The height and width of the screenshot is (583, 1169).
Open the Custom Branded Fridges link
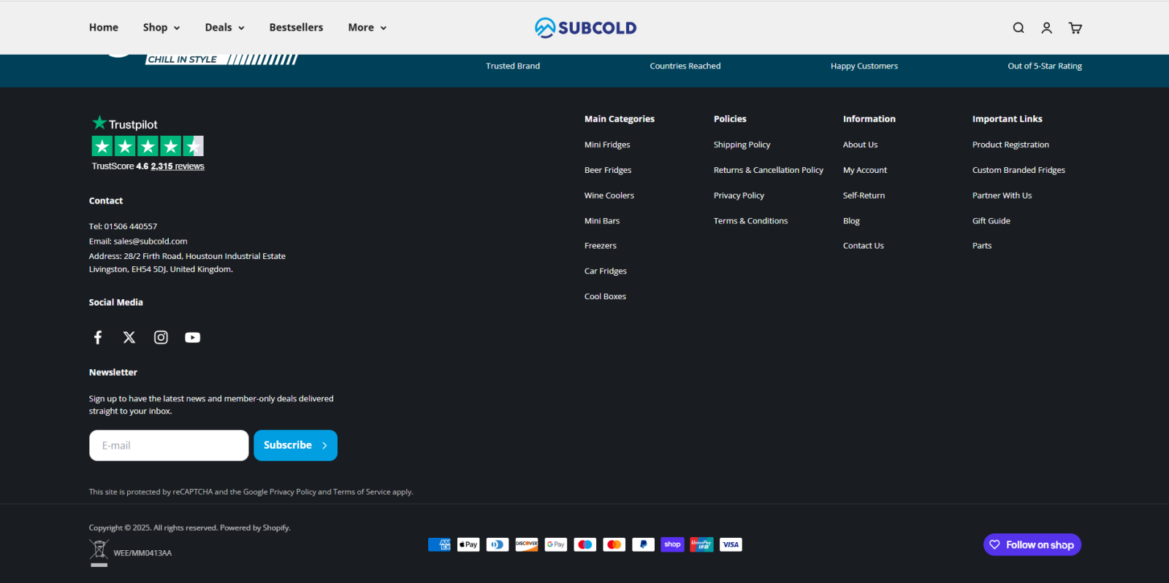(1018, 170)
